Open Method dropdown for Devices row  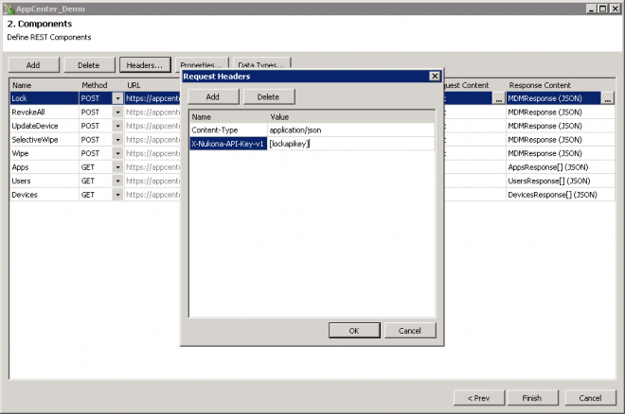pos(117,195)
